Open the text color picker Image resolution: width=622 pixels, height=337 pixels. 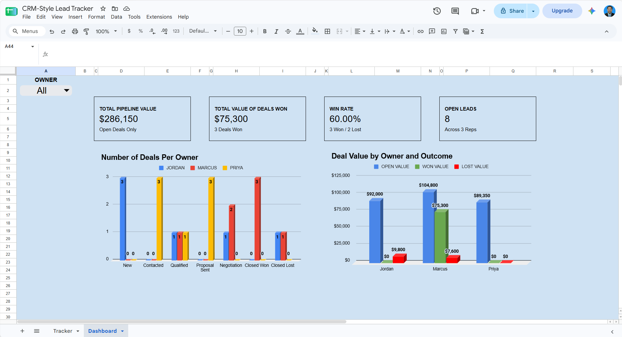coord(300,31)
